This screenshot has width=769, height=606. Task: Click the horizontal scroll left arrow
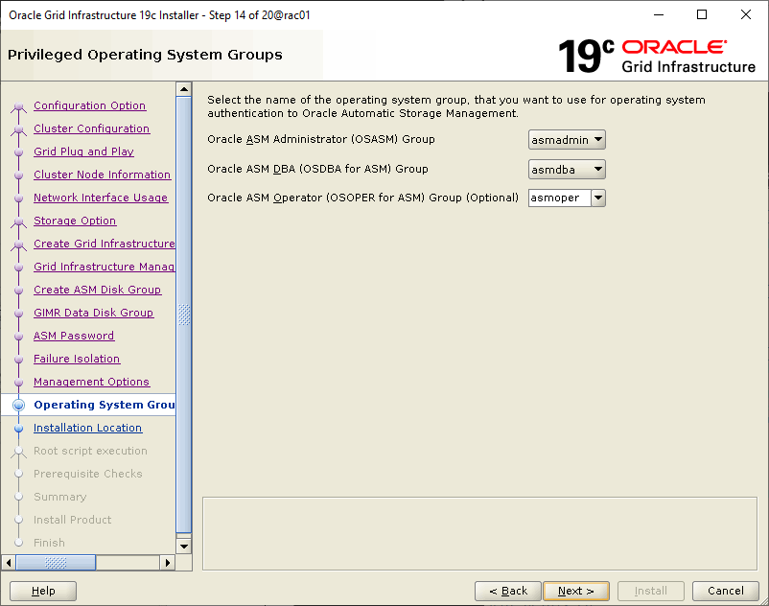[9, 562]
